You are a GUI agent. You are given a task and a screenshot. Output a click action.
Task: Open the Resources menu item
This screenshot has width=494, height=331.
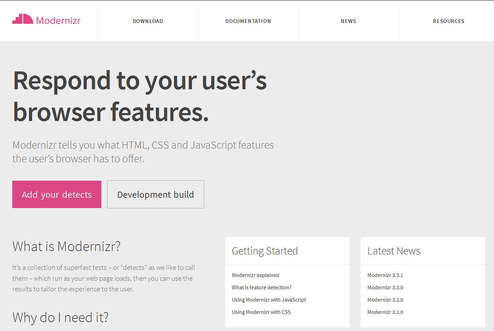click(x=448, y=21)
